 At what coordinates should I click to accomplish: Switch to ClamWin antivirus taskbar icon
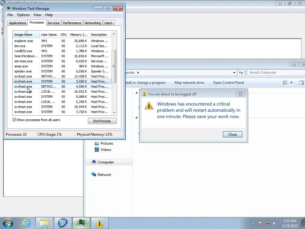[x=63, y=223]
